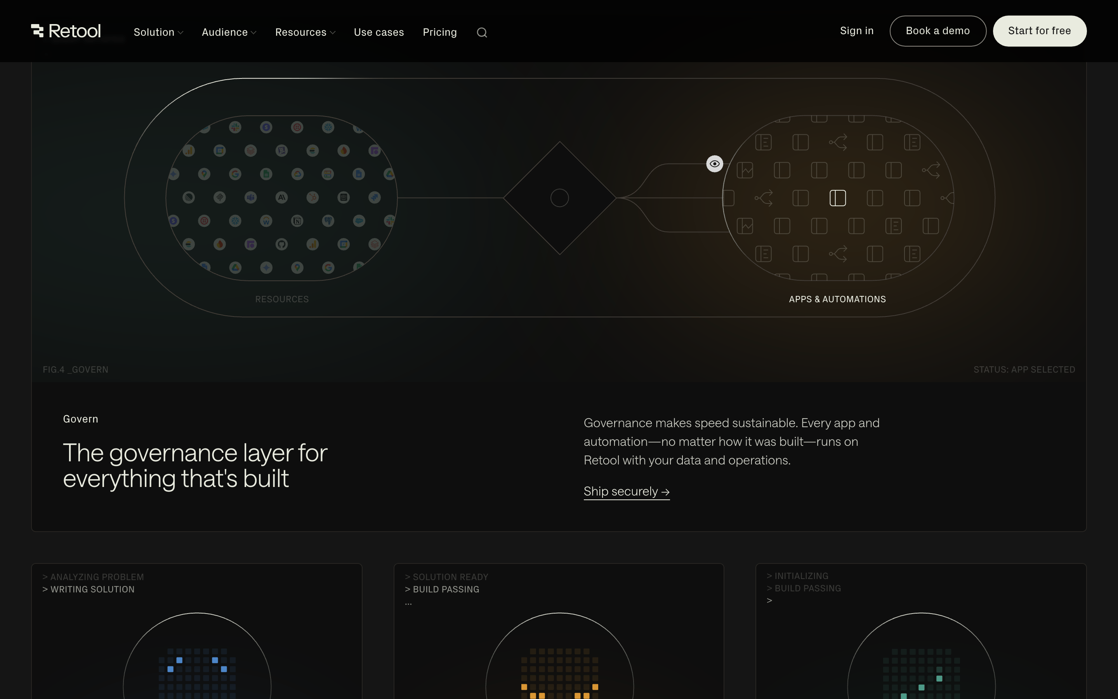
Task: Select the Microsoft Teams resource icon
Action: click(250, 197)
